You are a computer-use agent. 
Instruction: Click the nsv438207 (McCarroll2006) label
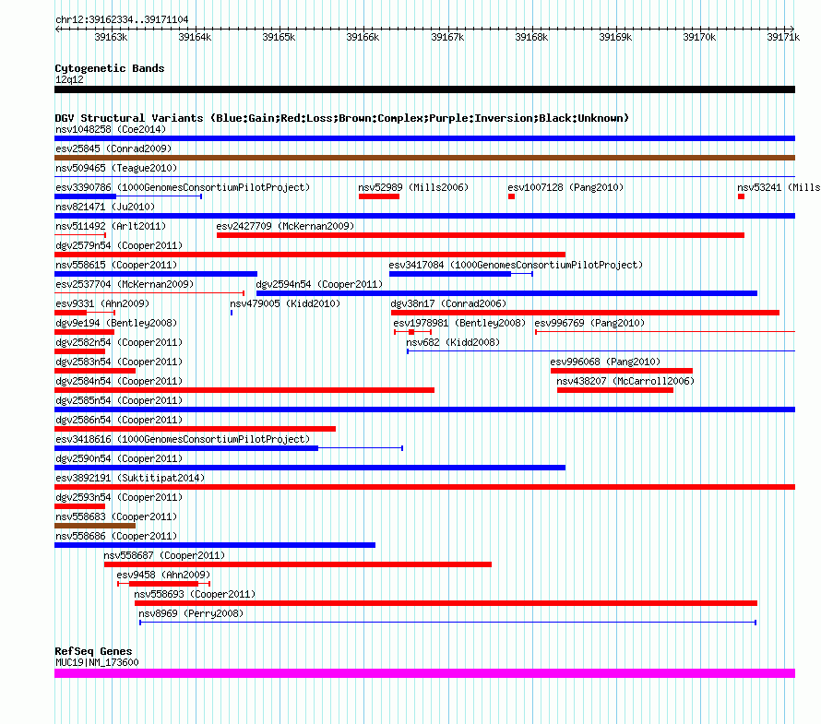(625, 381)
